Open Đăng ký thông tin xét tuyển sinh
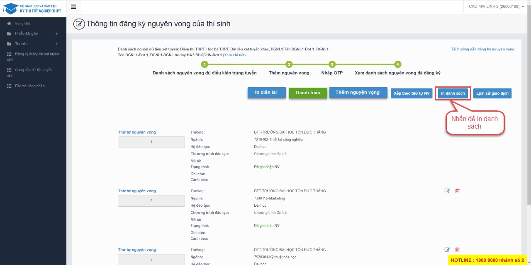 coord(33,57)
